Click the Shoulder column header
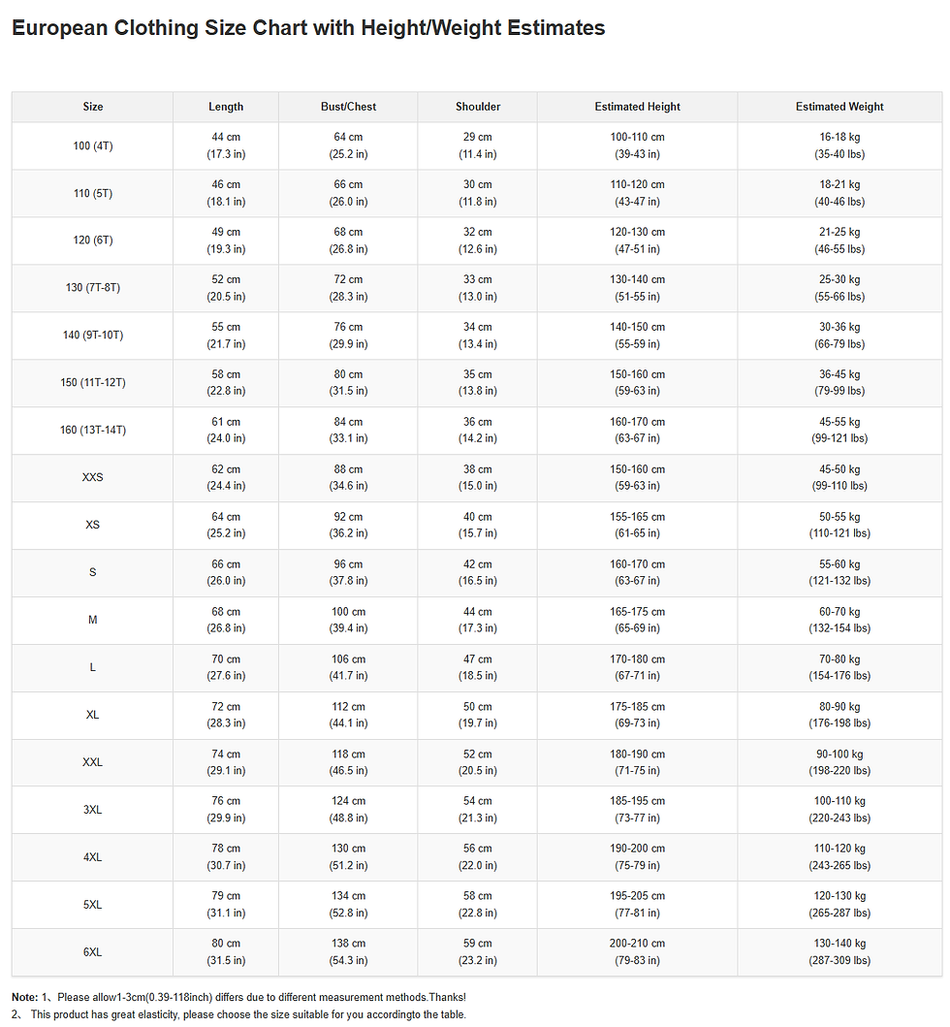Image resolution: width=950 pixels, height=1027 pixels. [x=477, y=107]
